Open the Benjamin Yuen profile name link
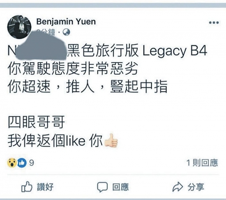226x200 pixels. coord(66,22)
